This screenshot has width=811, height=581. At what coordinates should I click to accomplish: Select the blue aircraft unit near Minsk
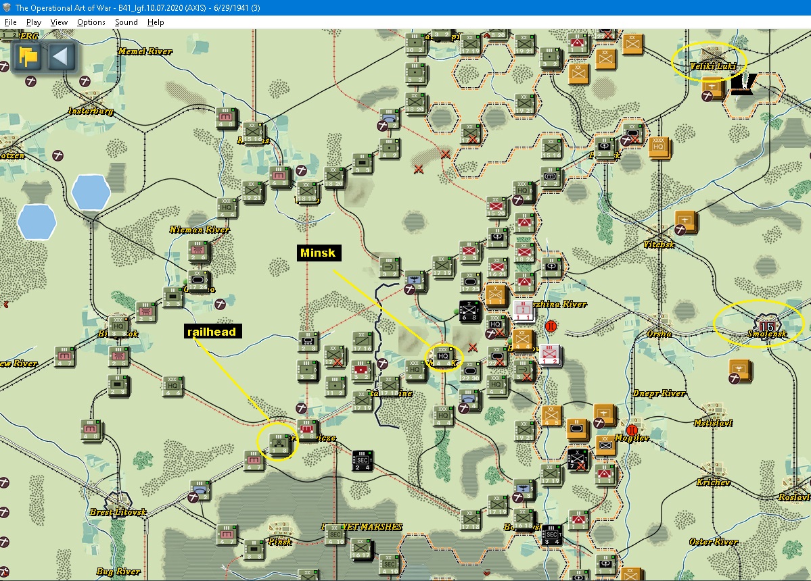tap(415, 281)
